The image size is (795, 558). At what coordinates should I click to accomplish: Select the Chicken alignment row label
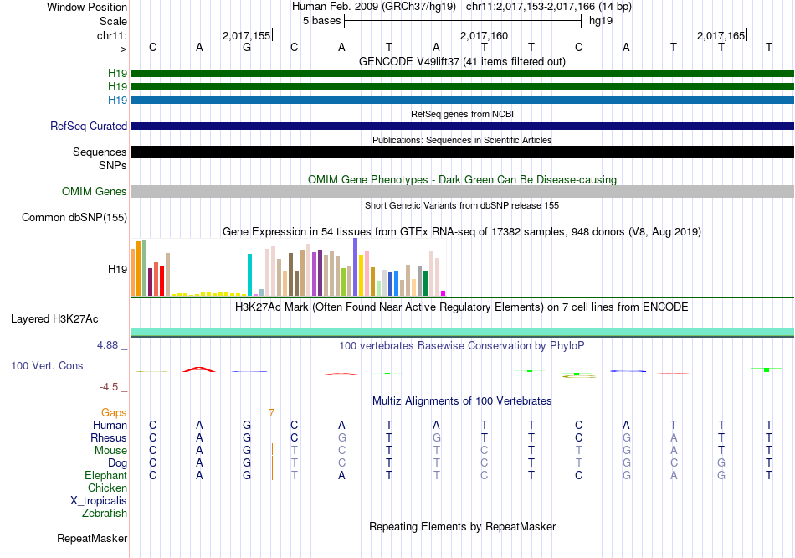coord(107,488)
